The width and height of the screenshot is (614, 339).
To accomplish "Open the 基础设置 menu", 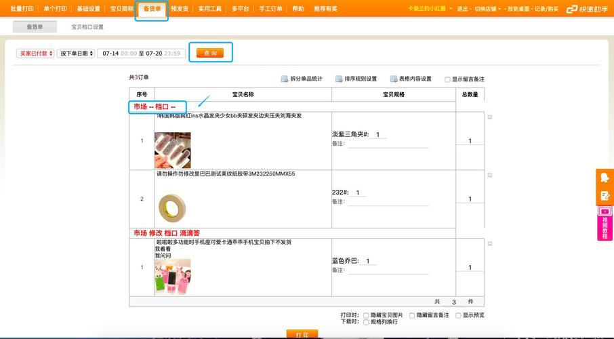I will pyautogui.click(x=89, y=9).
